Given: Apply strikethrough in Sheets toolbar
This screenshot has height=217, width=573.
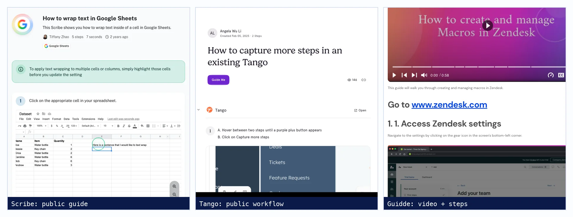Looking at the screenshot, I should coord(129,126).
